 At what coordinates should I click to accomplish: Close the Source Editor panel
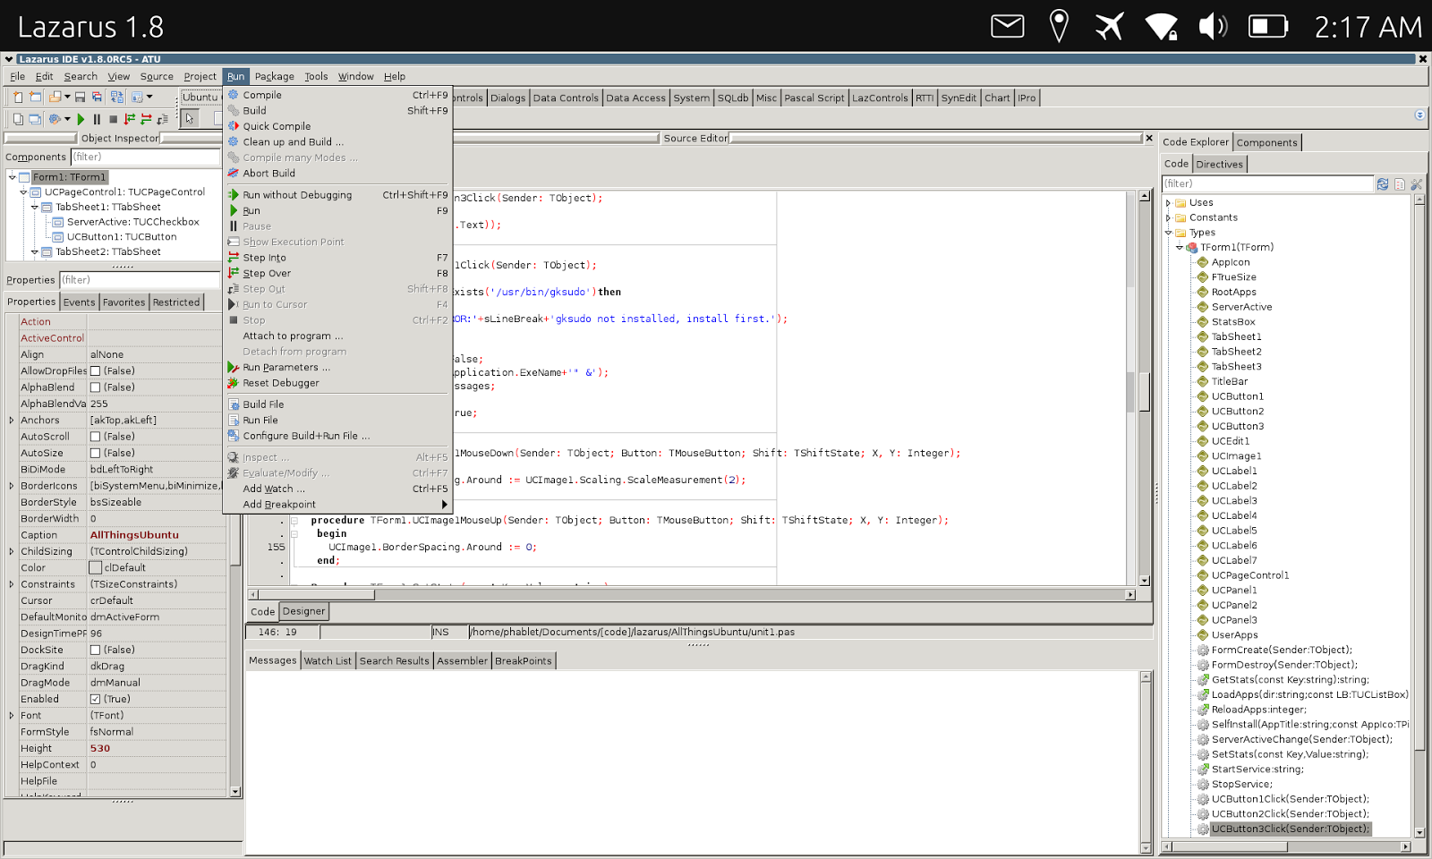(x=1149, y=138)
